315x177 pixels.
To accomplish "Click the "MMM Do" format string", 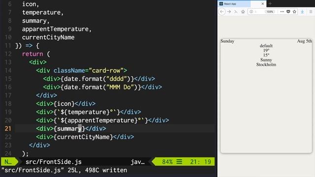I will coord(120,87).
